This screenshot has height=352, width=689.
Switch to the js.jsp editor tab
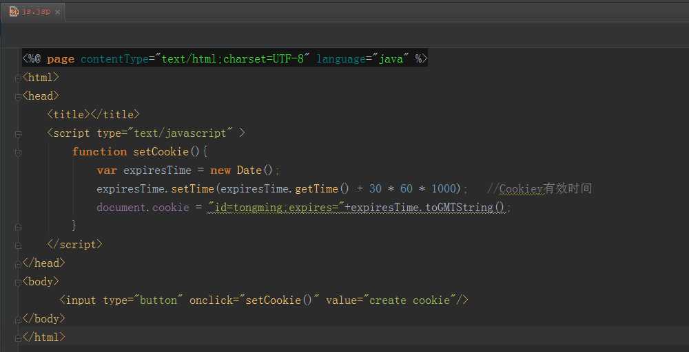[x=33, y=12]
